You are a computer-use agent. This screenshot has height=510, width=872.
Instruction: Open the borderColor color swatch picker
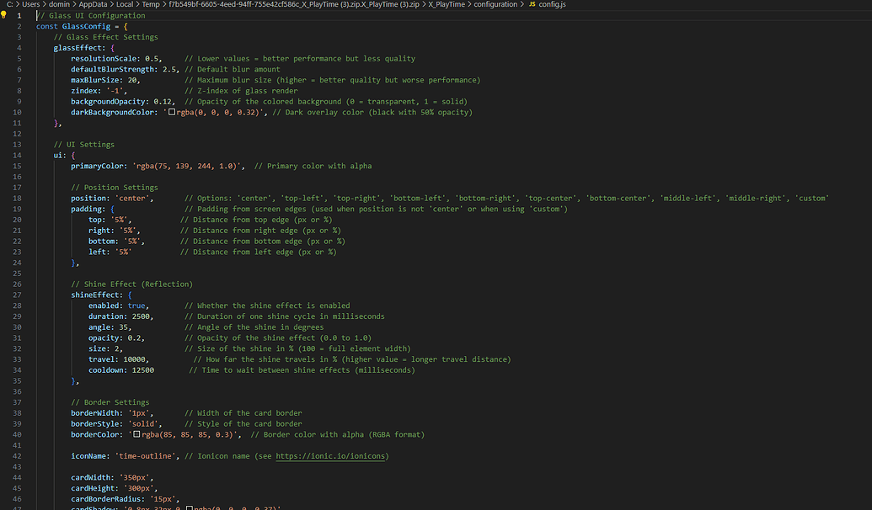click(x=136, y=435)
